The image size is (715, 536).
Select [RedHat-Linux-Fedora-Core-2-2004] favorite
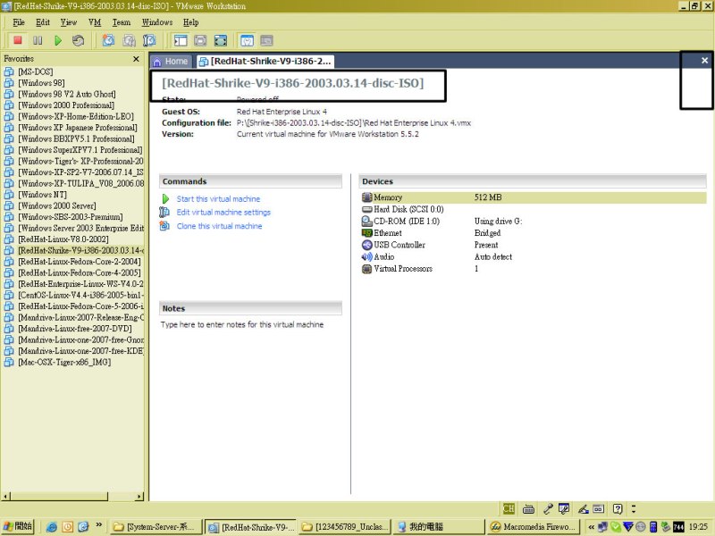click(80, 262)
